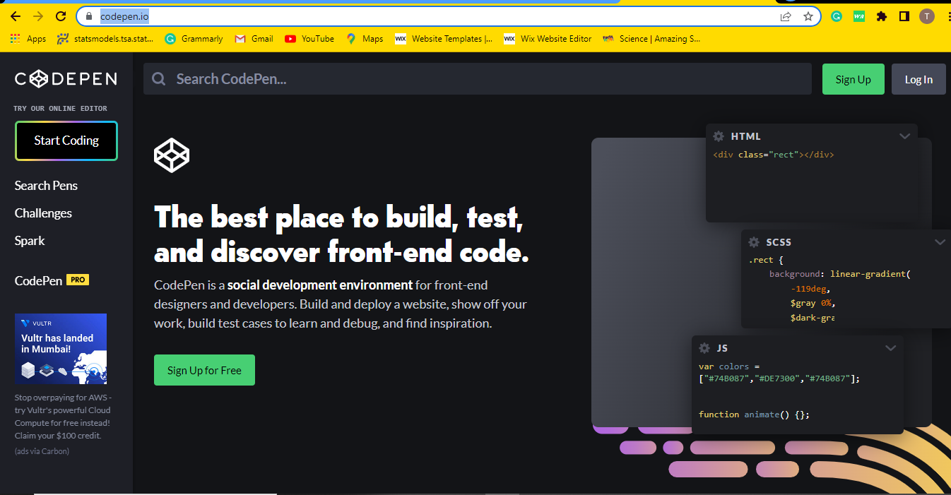The image size is (951, 495).
Task: Click the function animate() code line
Action: [x=754, y=415]
